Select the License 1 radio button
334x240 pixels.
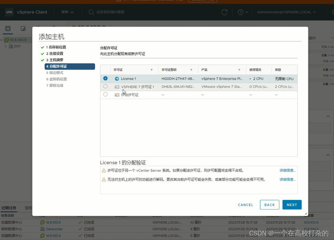[x=105, y=78]
